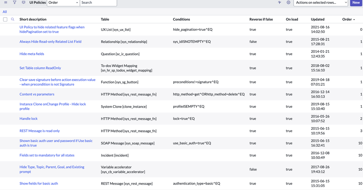Image resolution: width=363 pixels, height=190 pixels.
Task: Click updated date 2019-04-18 07:01:21
Action: pyautogui.click(x=320, y=82)
